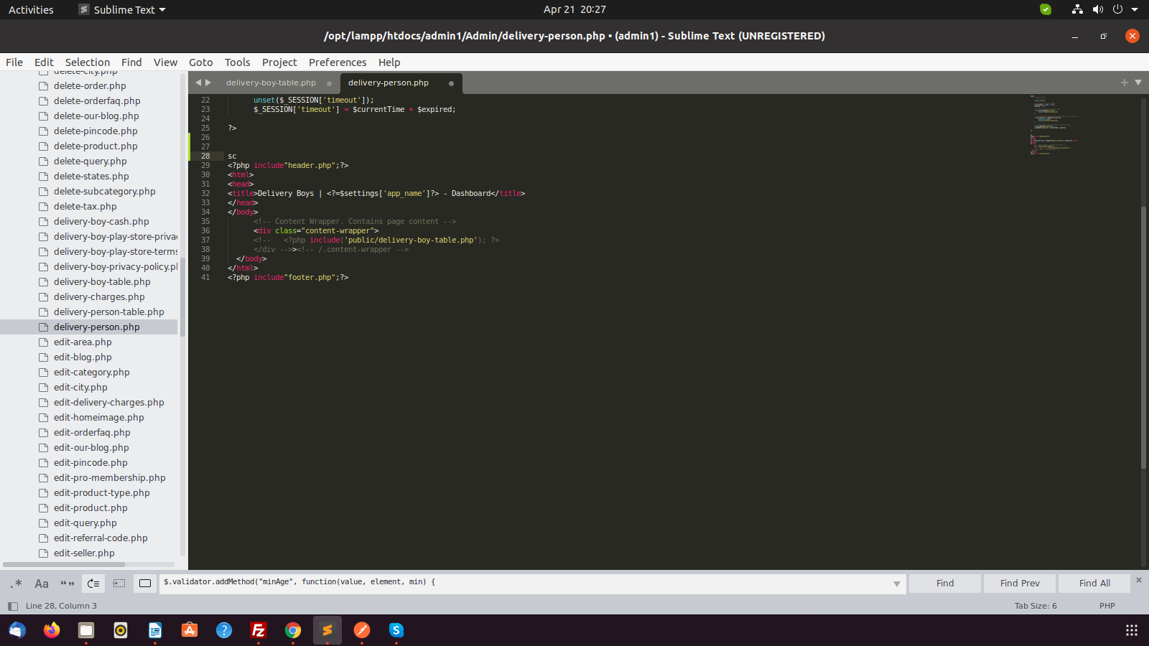
Task: Open Postman from the dock
Action: 362,630
